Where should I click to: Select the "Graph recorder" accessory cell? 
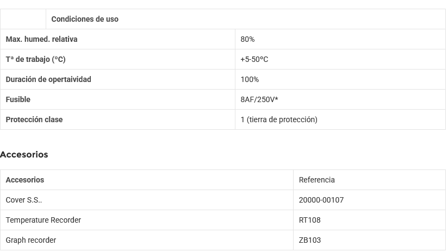[31, 240]
